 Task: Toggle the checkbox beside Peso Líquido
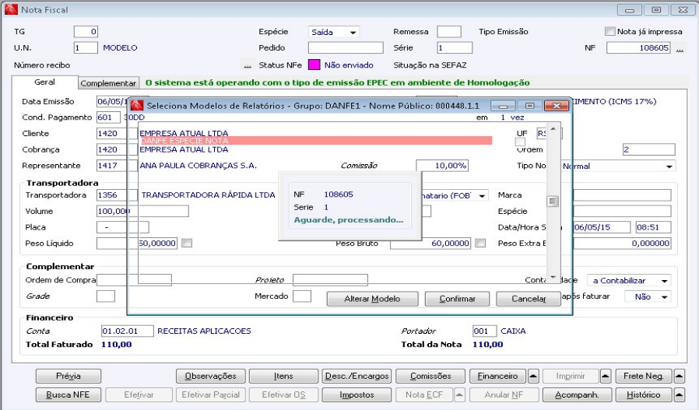pyautogui.click(x=187, y=243)
